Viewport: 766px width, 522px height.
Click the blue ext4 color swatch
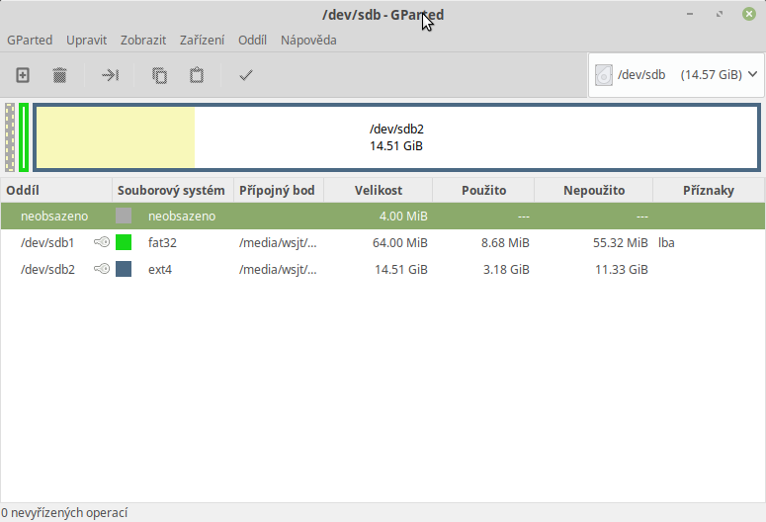point(124,269)
